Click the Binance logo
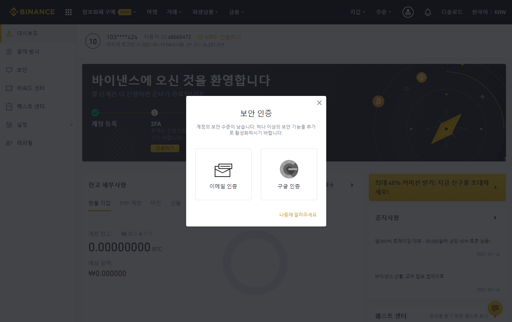 pos(32,12)
